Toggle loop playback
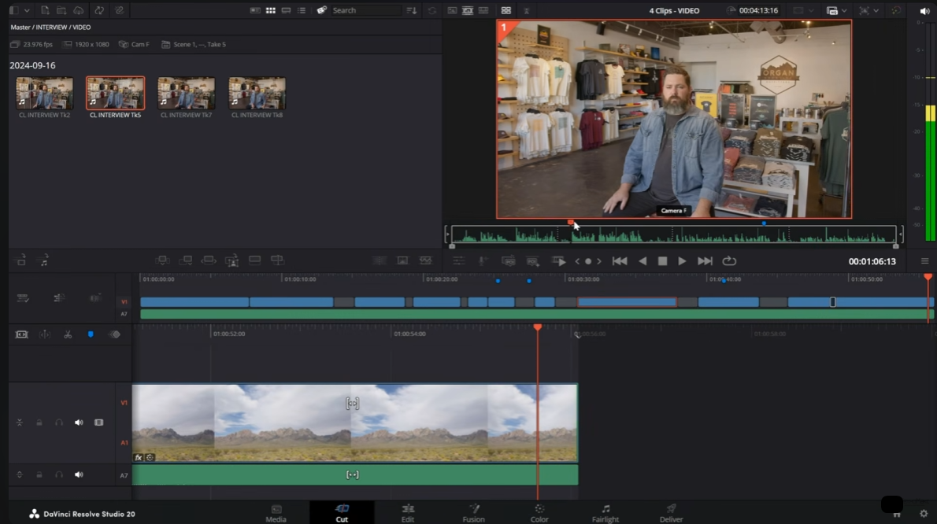The height and width of the screenshot is (524, 937). tap(729, 260)
